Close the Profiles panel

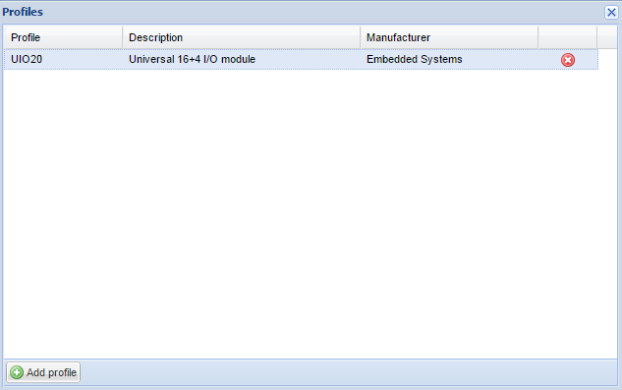pyautogui.click(x=611, y=13)
